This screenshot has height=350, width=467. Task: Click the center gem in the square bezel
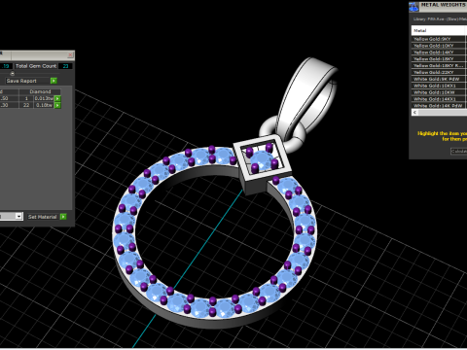click(262, 159)
